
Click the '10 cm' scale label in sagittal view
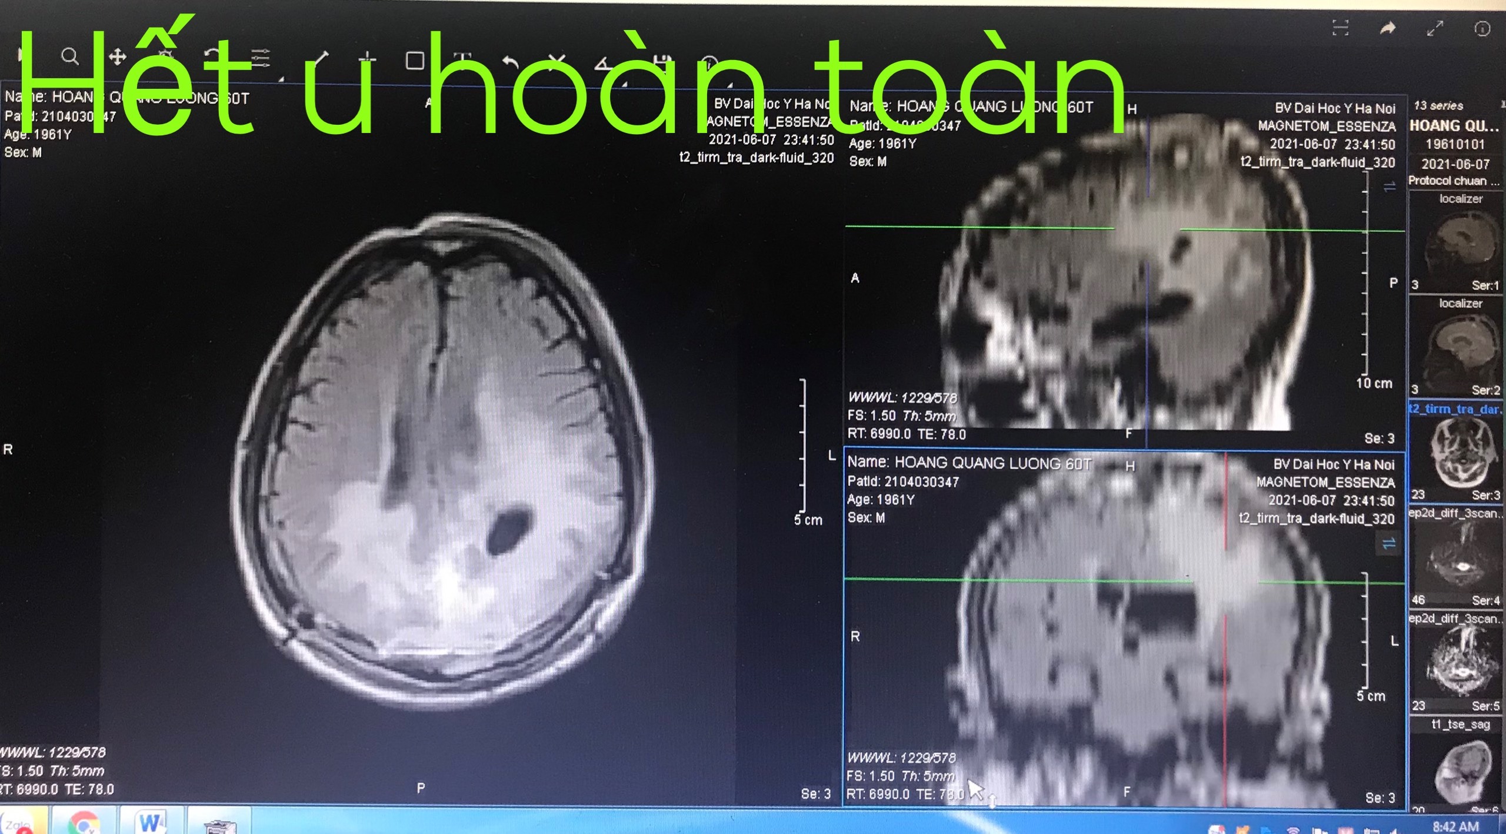click(x=1374, y=383)
